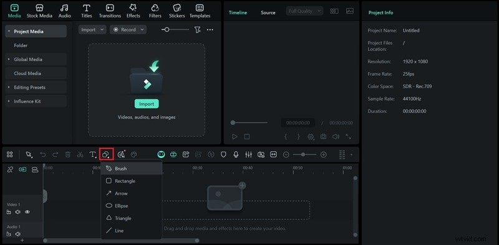Click the Text tool icon
The width and height of the screenshot is (499, 245).
point(92,155)
